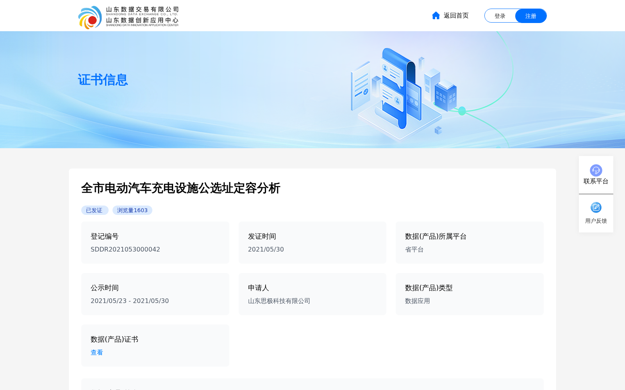
Task: Click the Shandong Data Exchange logo
Action: coord(129,17)
